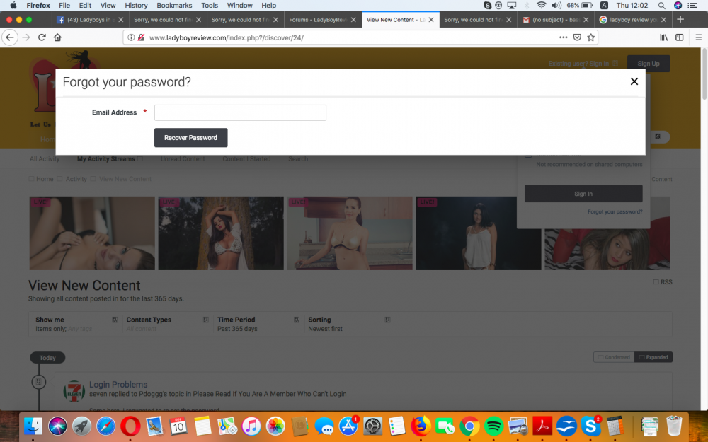Go back to the previous page
708x442 pixels.
point(10,37)
